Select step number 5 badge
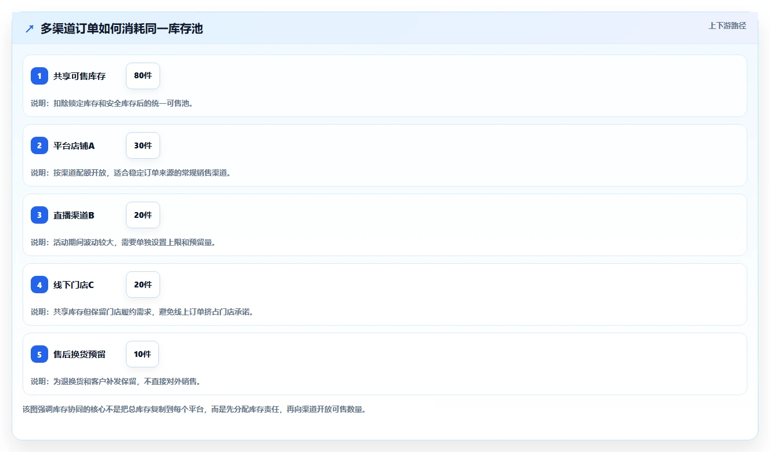770x452 pixels. pos(39,354)
